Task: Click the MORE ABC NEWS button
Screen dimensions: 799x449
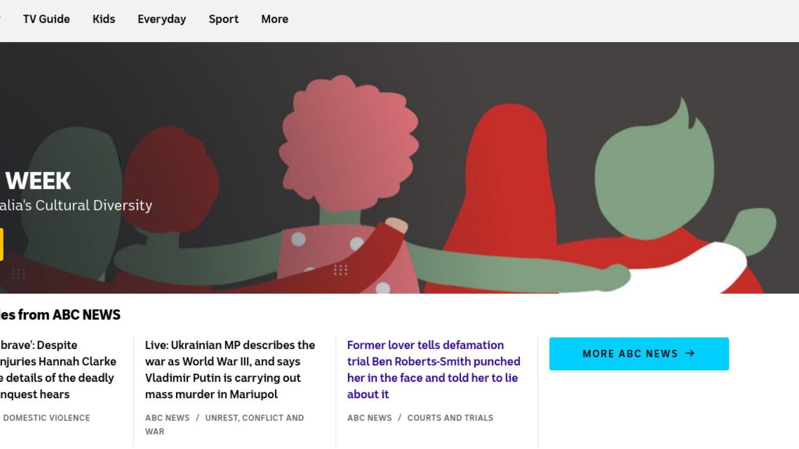Action: point(639,354)
